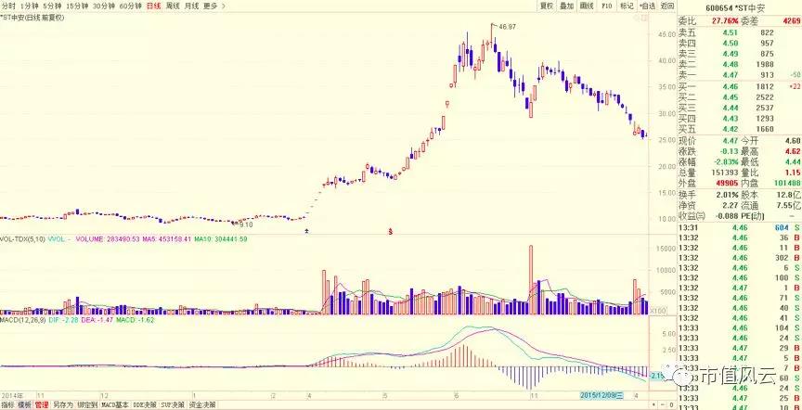Screen dimensions: 802x410
Task: Click the 委比 27.76% value
Action: click(x=724, y=21)
